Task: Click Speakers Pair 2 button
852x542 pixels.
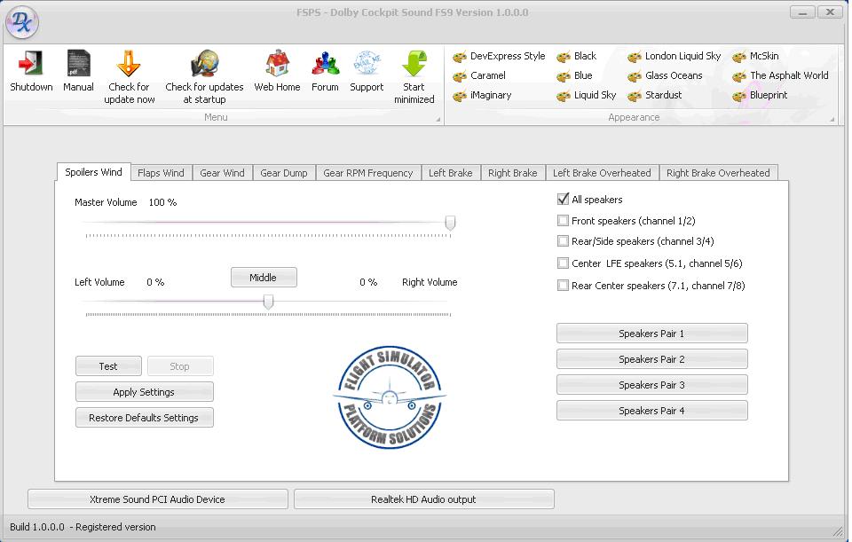Action: (x=651, y=359)
